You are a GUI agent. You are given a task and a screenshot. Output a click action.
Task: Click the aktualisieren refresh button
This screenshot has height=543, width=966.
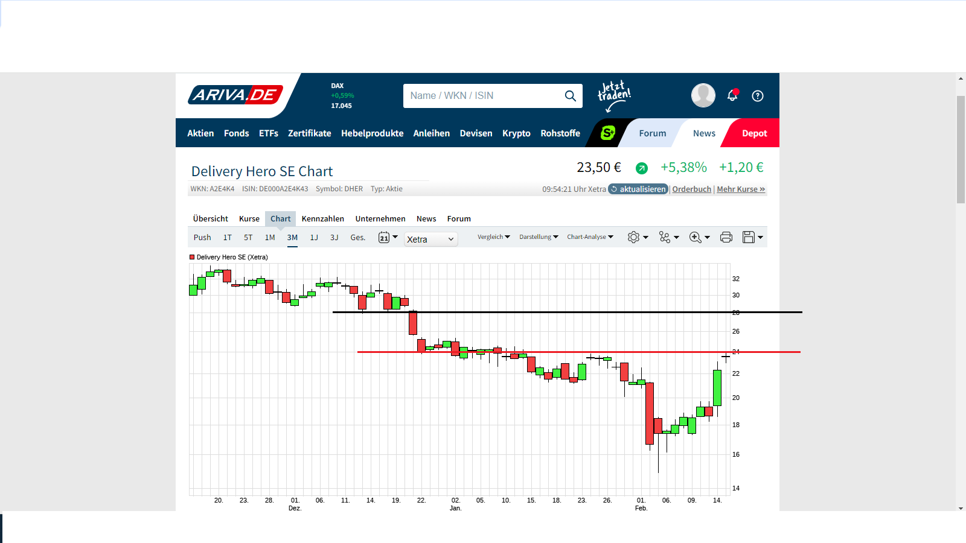click(638, 189)
